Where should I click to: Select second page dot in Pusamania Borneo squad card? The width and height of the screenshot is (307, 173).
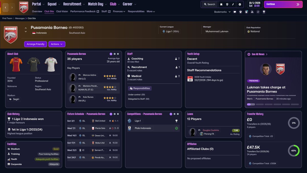click(115, 54)
